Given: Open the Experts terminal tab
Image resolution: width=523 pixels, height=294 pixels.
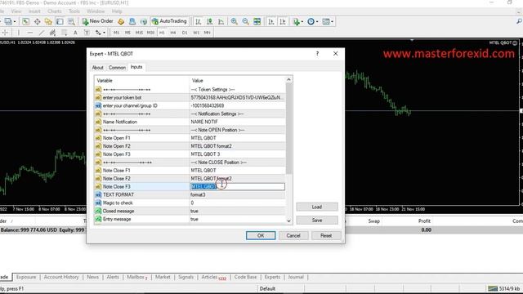Looking at the screenshot, I should point(272,277).
